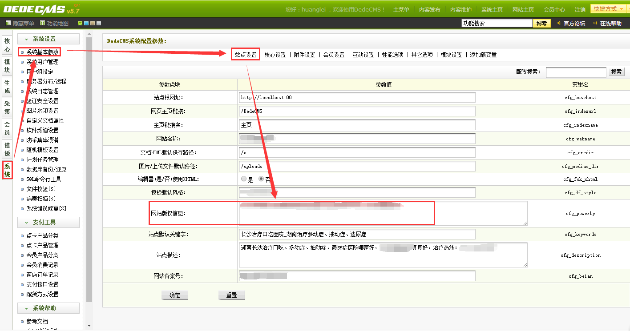Viewport: 630px width, 331px height.
Task: Collapse the 系统设置 sidebar section
Action: pyautogui.click(x=48, y=39)
